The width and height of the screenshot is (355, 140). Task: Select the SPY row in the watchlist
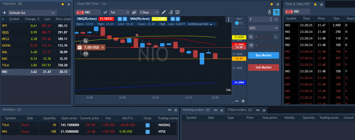click(x=36, y=26)
